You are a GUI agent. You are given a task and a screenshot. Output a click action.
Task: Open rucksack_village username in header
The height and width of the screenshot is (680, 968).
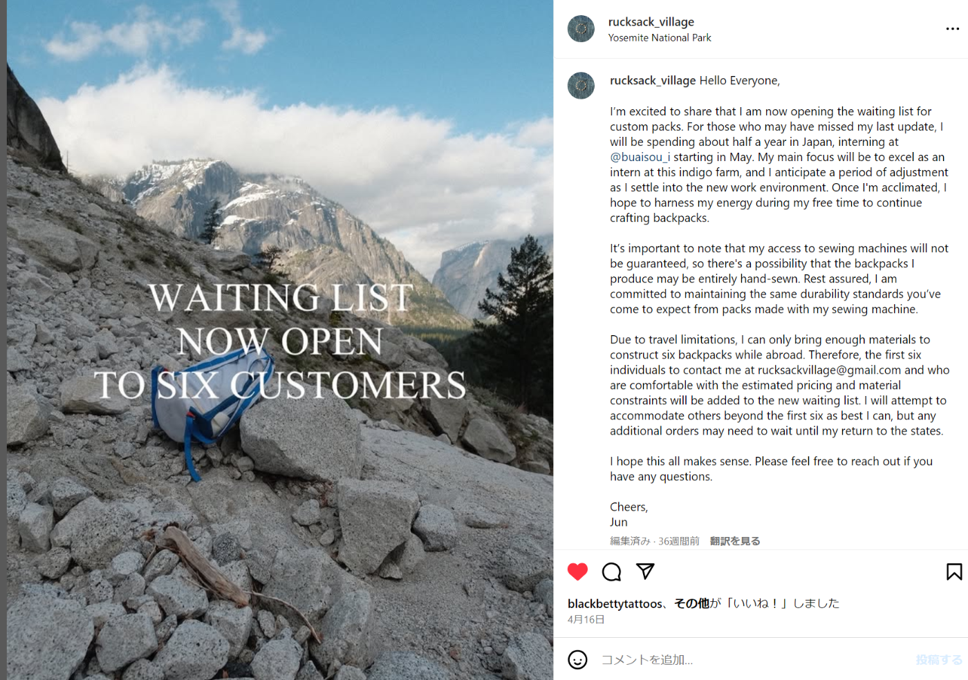coord(651,22)
